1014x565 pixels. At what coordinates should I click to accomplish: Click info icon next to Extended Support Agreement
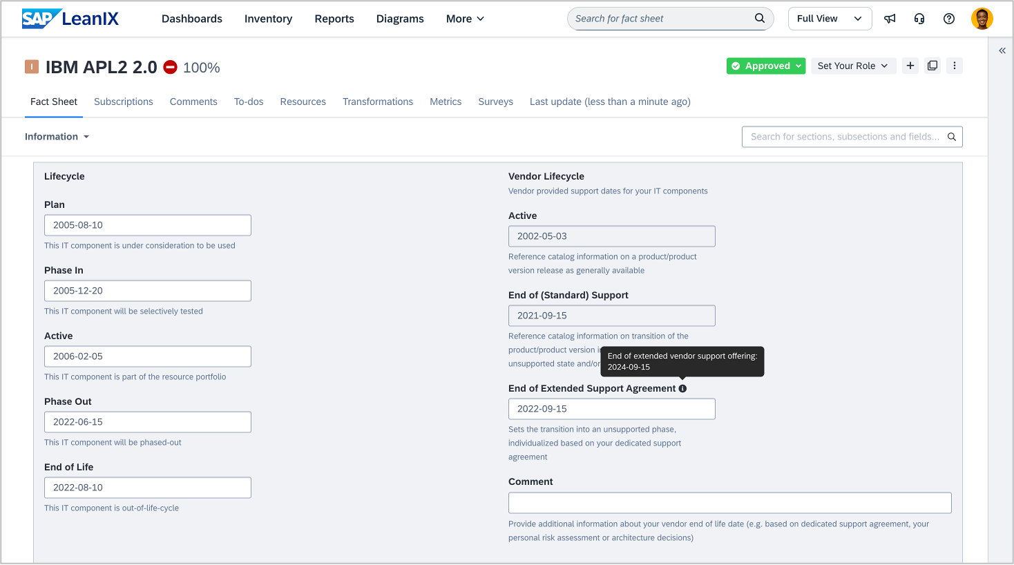[x=682, y=388]
